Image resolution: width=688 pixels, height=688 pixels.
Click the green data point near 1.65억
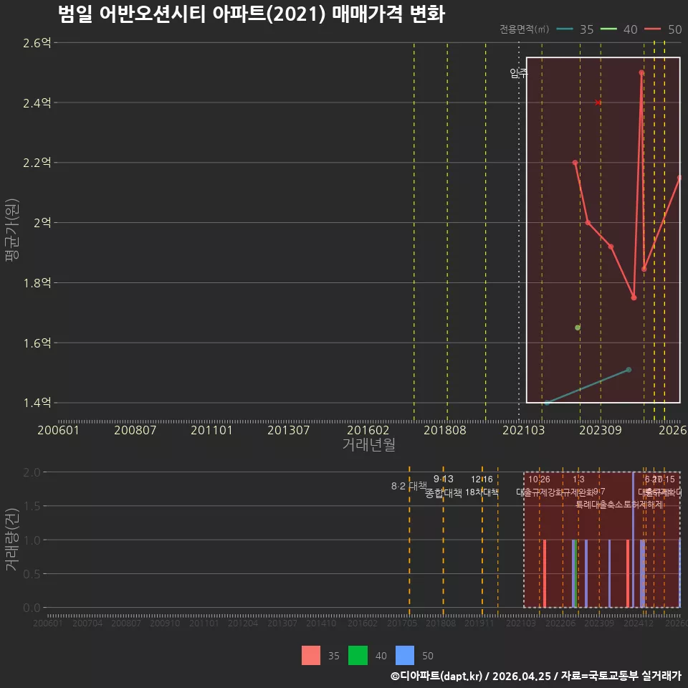(578, 328)
